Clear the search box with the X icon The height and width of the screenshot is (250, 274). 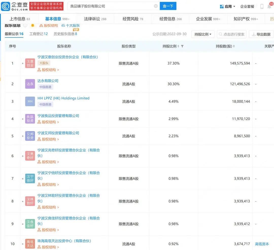(x=156, y=6)
